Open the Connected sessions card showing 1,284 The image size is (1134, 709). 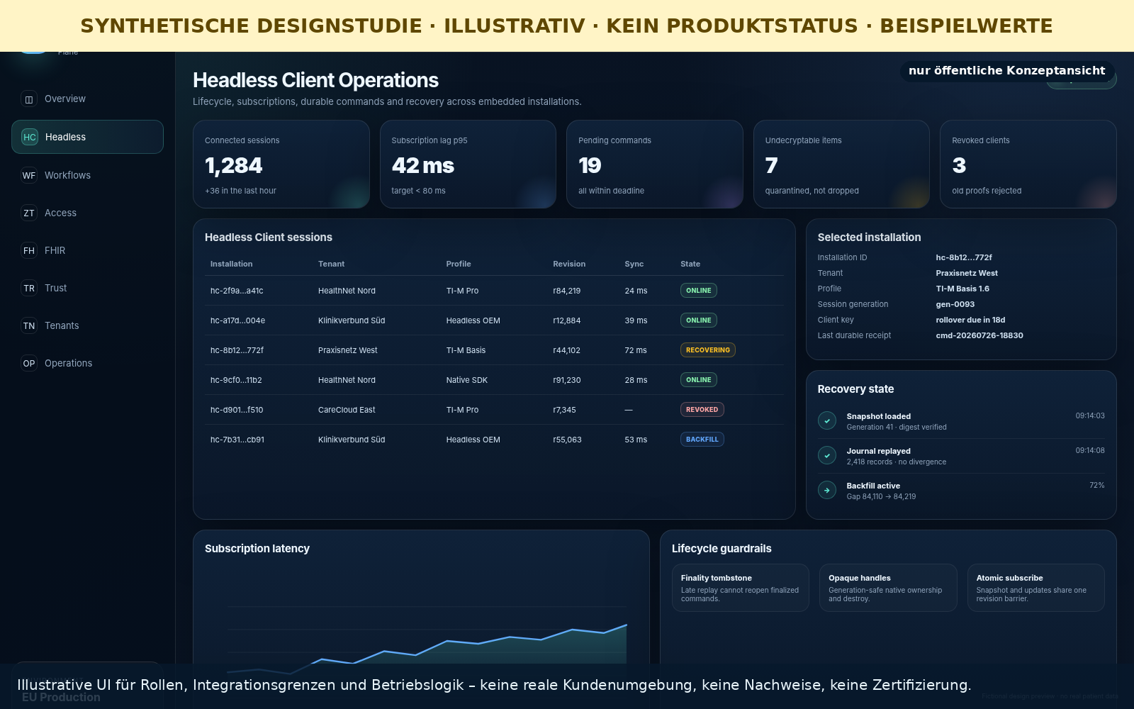281,164
